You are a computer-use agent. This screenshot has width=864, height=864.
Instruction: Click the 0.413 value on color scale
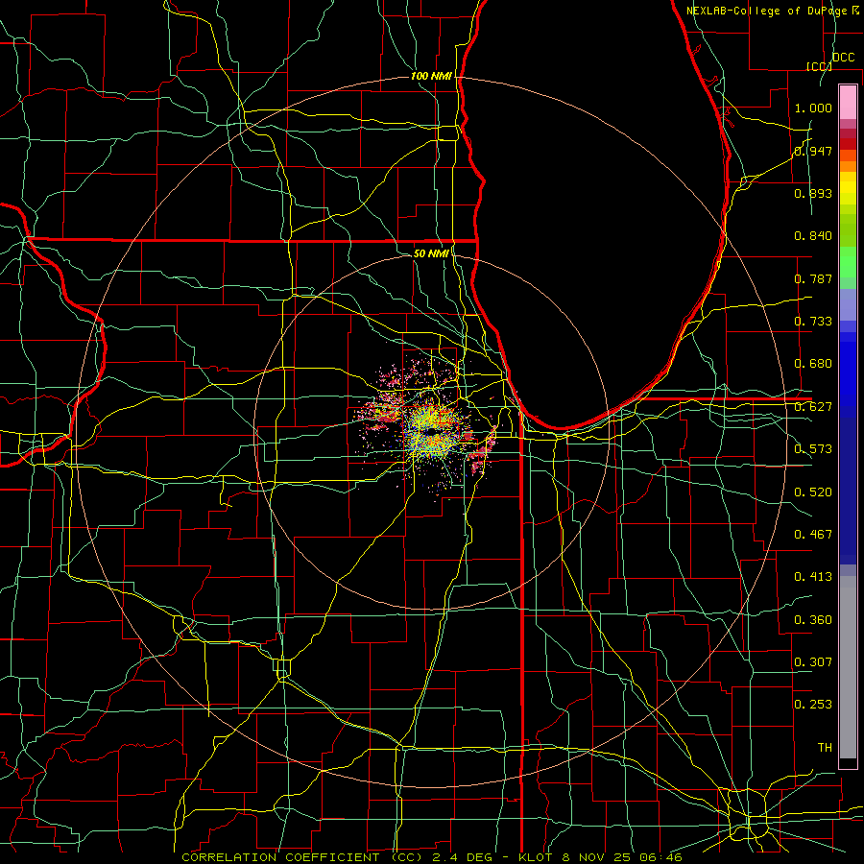813,577
